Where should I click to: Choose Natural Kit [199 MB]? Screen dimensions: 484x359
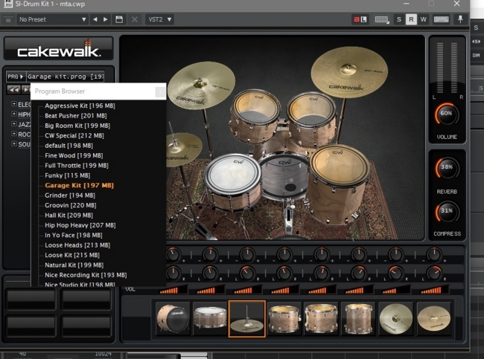(74, 265)
